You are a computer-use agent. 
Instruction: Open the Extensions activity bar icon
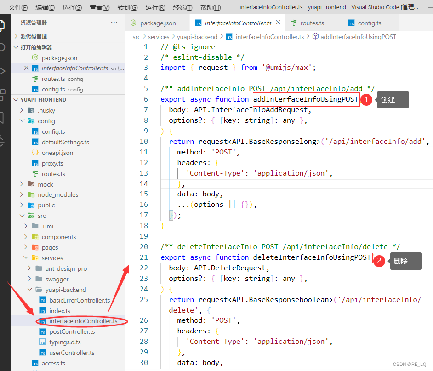pos(2,95)
